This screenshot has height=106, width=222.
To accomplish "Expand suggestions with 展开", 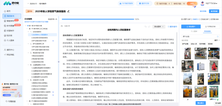I will (x=217, y=40).
